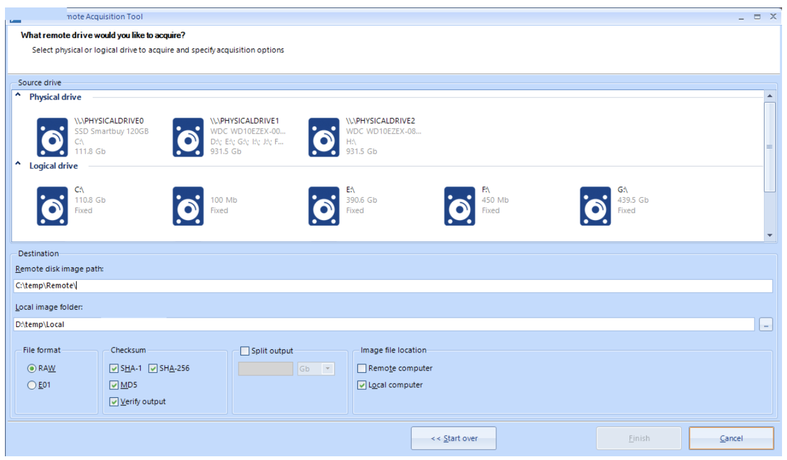Click the Start over button

coord(453,438)
